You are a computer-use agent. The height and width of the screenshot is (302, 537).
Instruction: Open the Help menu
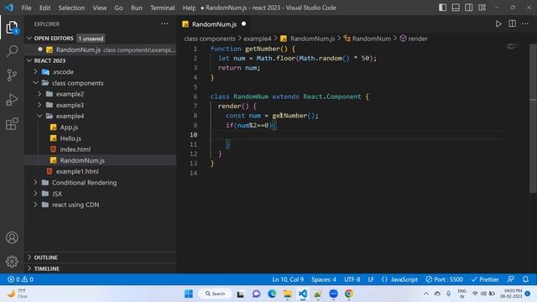click(x=189, y=8)
